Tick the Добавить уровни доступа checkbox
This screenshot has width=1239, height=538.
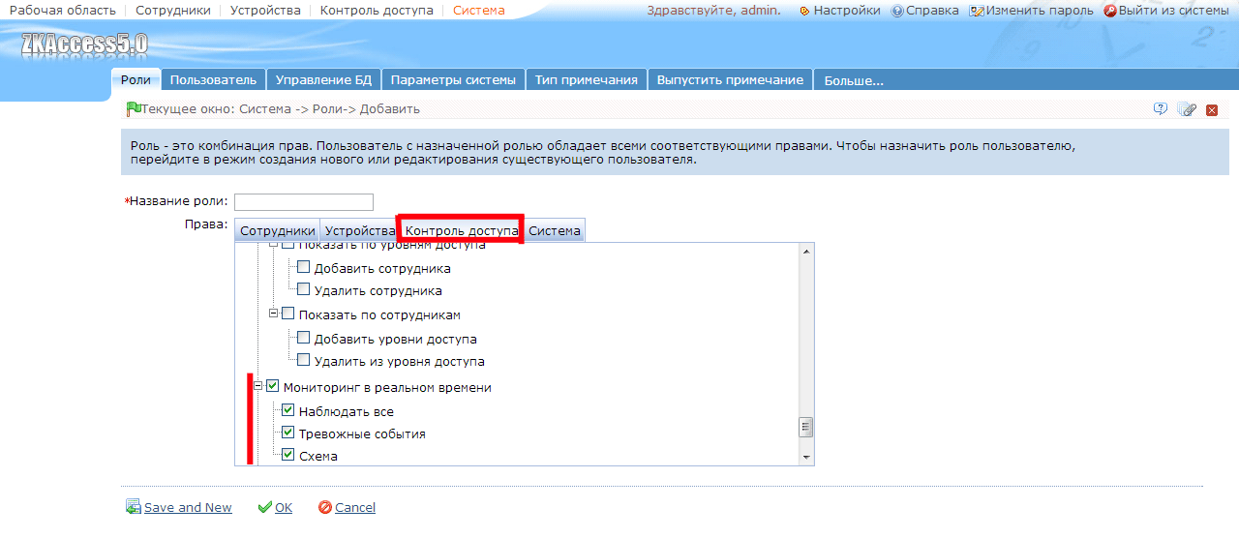tap(304, 338)
